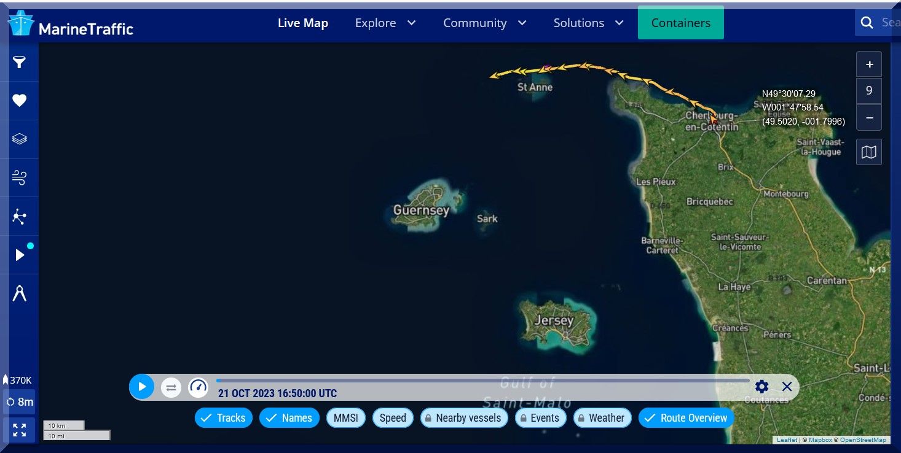This screenshot has width=901, height=453.
Task: Open the map layers icon
Action: (20, 139)
